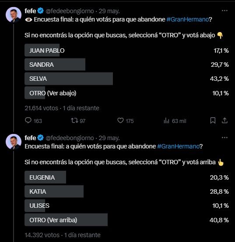Open #GranHermano hashtag in second tweet
This screenshot has width=235, height=242.
(178, 146)
